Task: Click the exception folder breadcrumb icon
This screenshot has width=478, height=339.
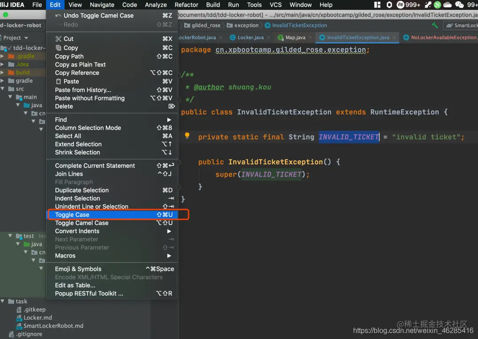Action: click(230, 25)
